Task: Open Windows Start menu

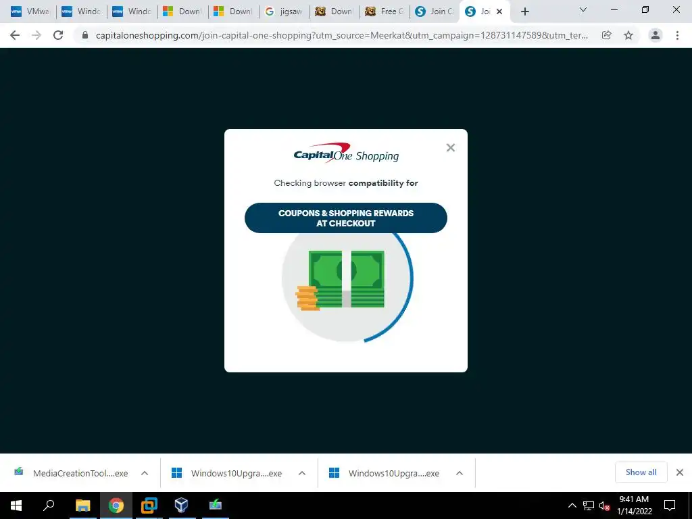Action: tap(16, 505)
